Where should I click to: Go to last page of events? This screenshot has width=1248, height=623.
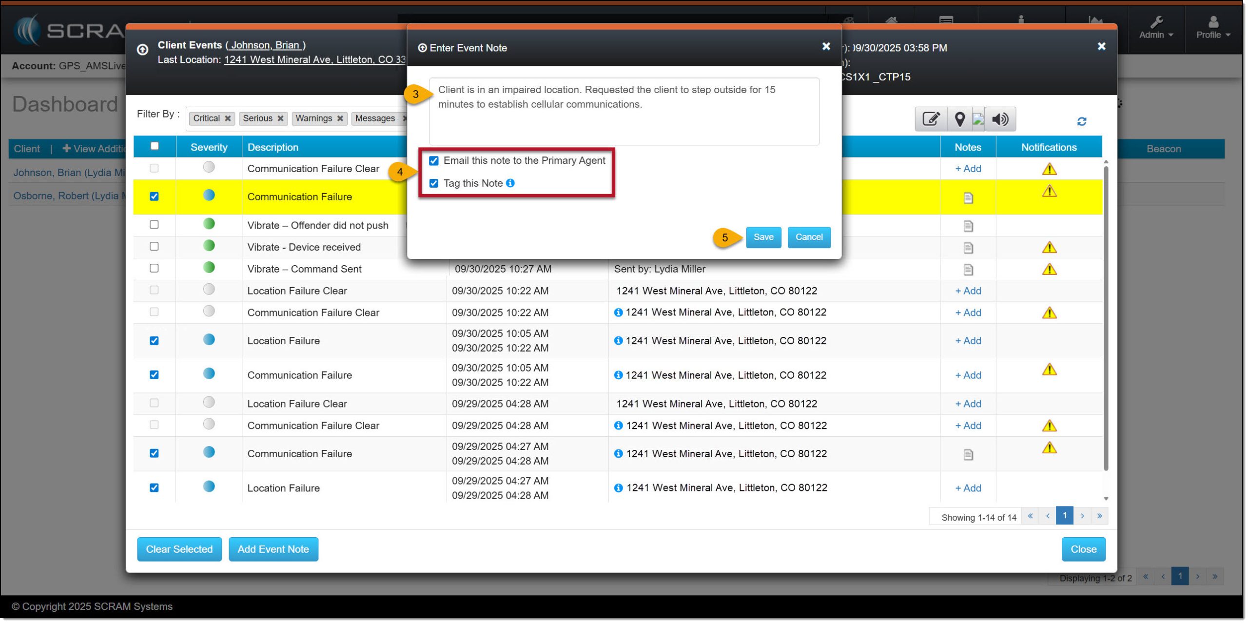(x=1099, y=516)
